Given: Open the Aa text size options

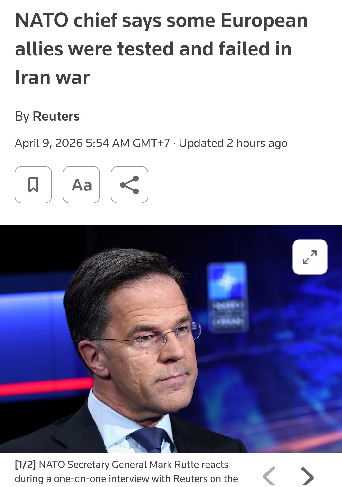Looking at the screenshot, I should pyautogui.click(x=81, y=185).
